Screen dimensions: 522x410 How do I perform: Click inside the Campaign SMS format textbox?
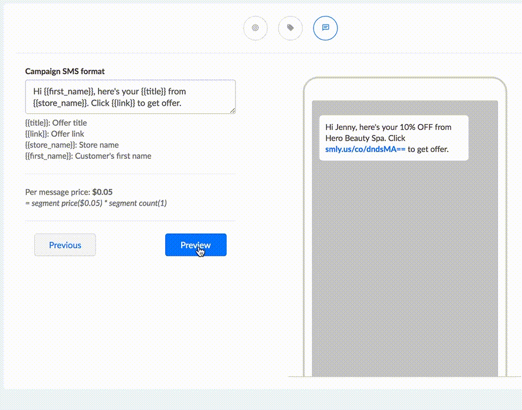(130, 97)
